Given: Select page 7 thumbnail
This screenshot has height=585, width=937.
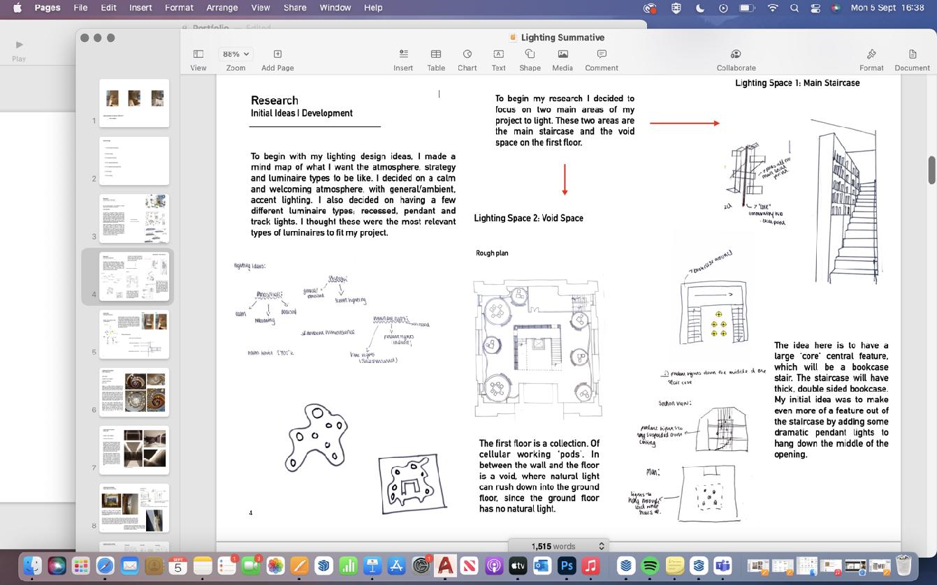Looking at the screenshot, I should coord(134,450).
